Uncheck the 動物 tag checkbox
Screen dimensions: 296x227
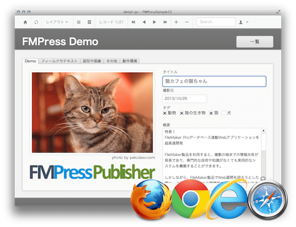[x=165, y=113]
